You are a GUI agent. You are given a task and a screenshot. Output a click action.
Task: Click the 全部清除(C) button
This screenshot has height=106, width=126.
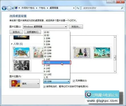click(x=33, y=32)
